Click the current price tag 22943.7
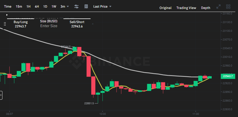Viewport: 238px width, 117px height. coord(228,76)
